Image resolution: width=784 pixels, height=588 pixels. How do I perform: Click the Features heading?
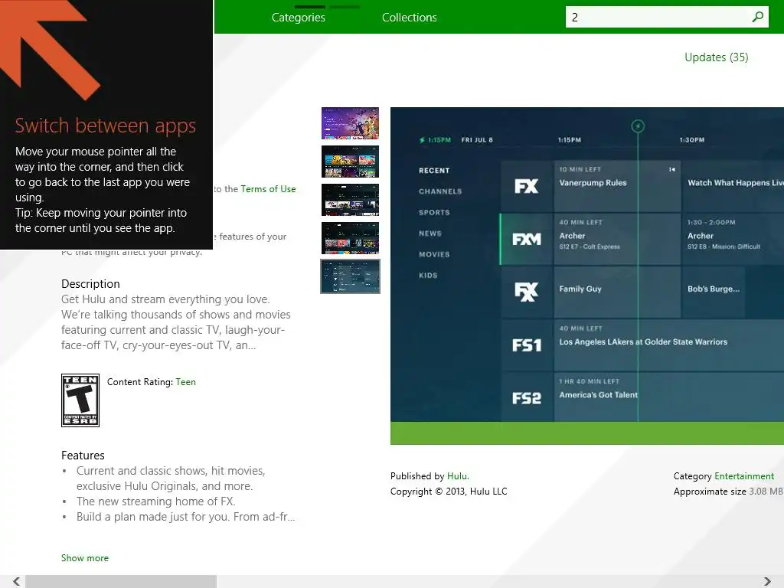[x=83, y=456]
